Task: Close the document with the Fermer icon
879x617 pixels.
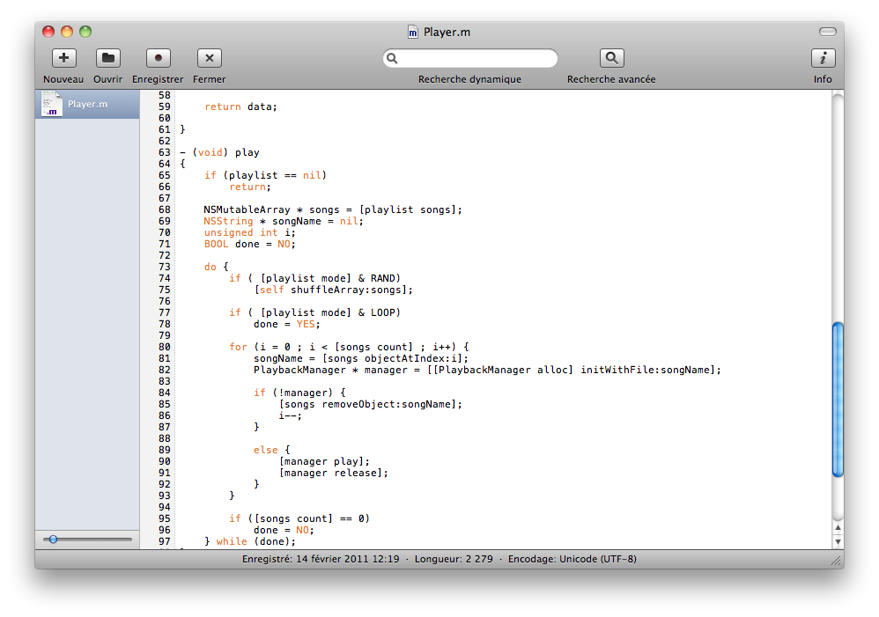Action: pyautogui.click(x=209, y=58)
